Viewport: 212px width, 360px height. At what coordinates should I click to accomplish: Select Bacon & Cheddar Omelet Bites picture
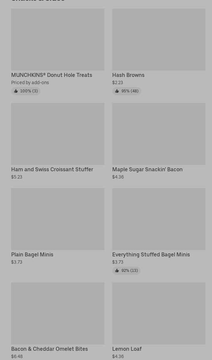coord(58,313)
